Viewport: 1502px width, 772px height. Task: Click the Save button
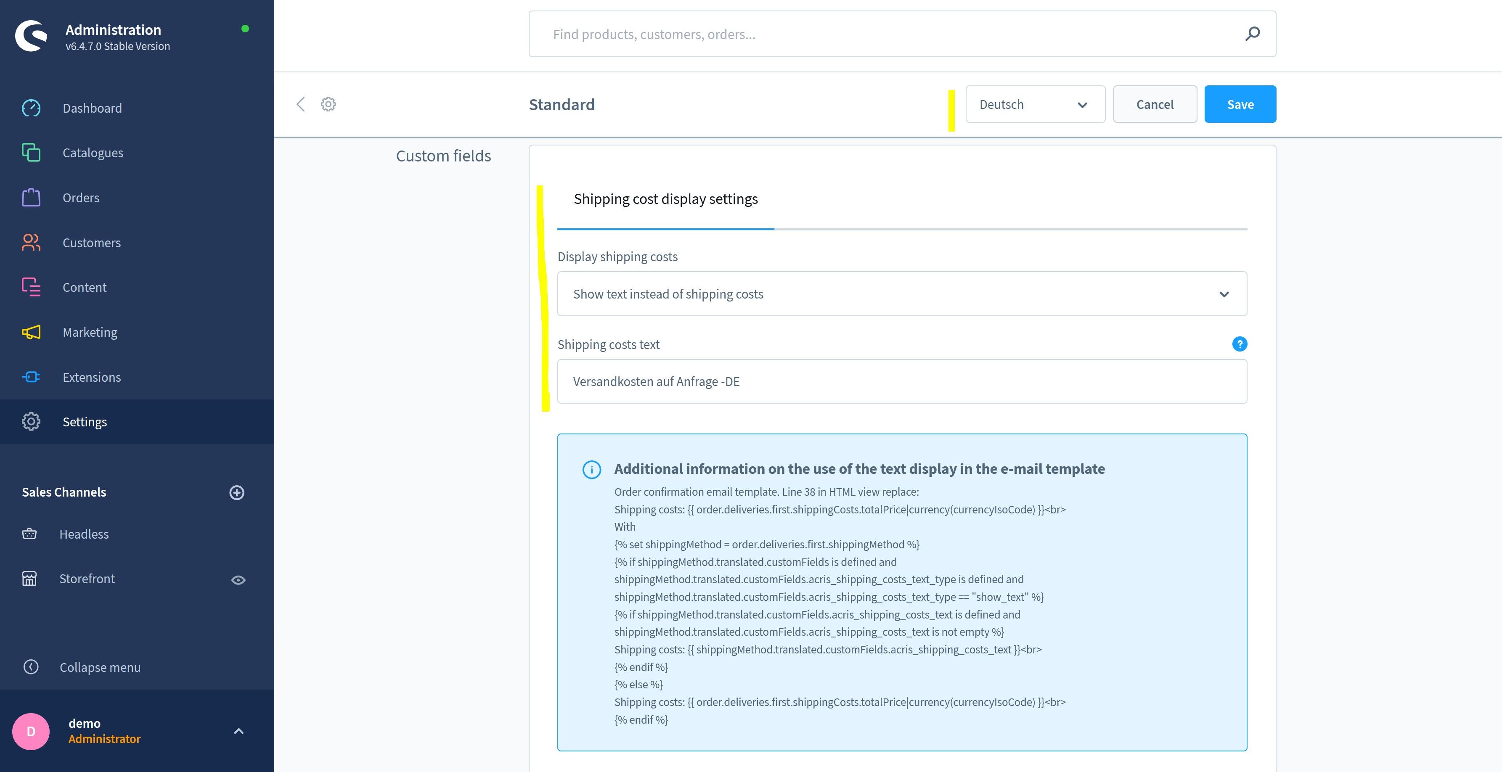(x=1240, y=103)
